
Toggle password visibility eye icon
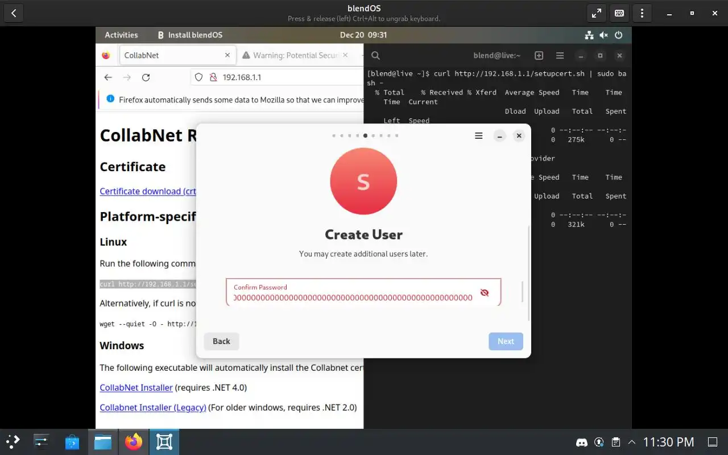485,292
